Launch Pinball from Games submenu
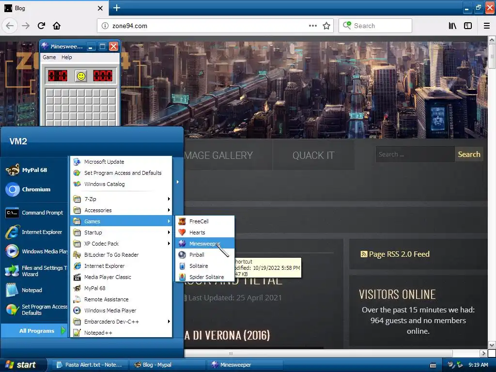 point(205,255)
